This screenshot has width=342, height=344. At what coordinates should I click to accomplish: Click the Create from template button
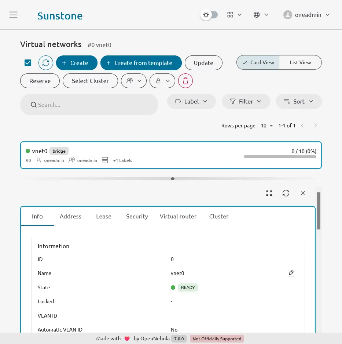point(141,62)
